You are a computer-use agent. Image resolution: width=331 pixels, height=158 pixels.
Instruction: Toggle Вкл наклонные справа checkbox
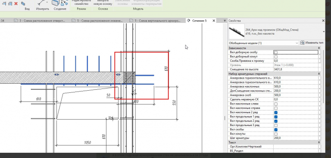276,108
